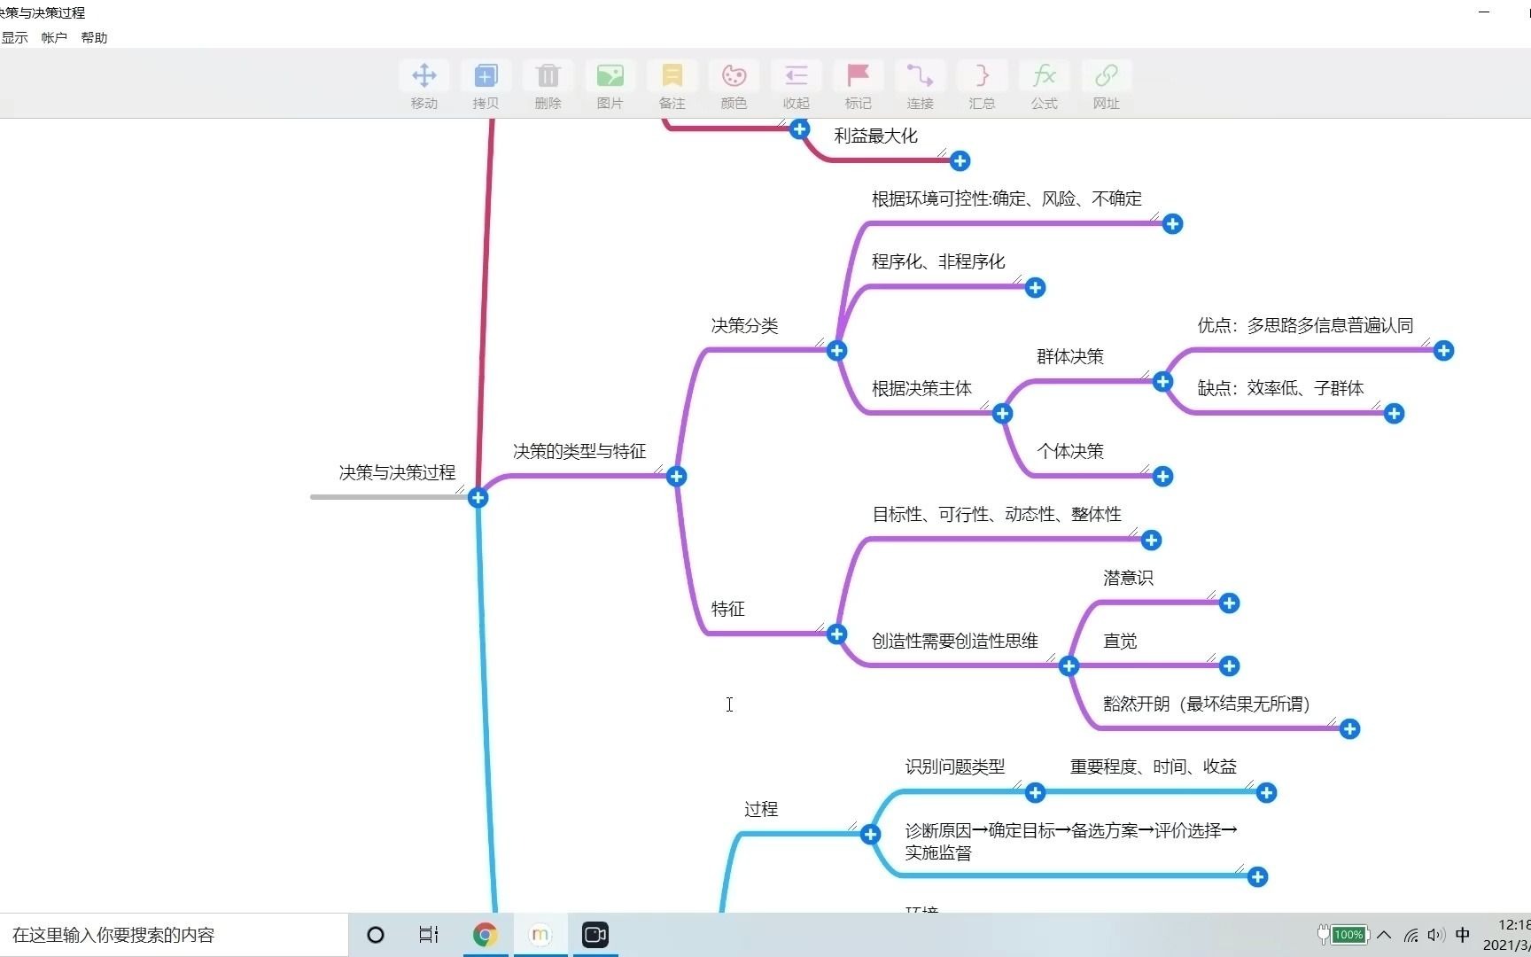Show hidden tray icons chevron

tap(1385, 935)
